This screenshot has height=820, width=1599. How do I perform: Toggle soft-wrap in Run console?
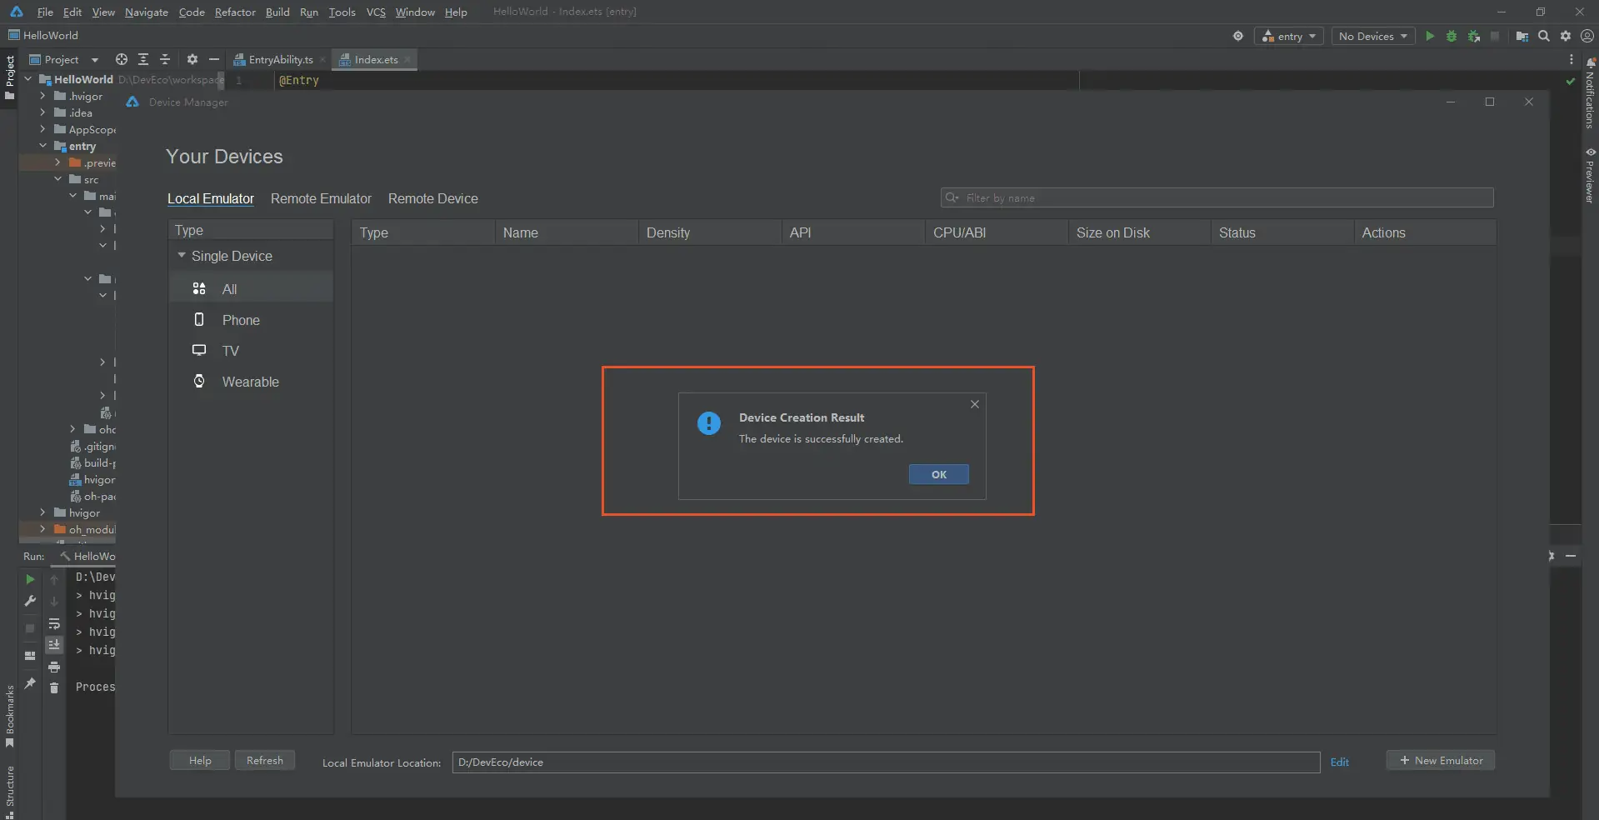(x=54, y=623)
